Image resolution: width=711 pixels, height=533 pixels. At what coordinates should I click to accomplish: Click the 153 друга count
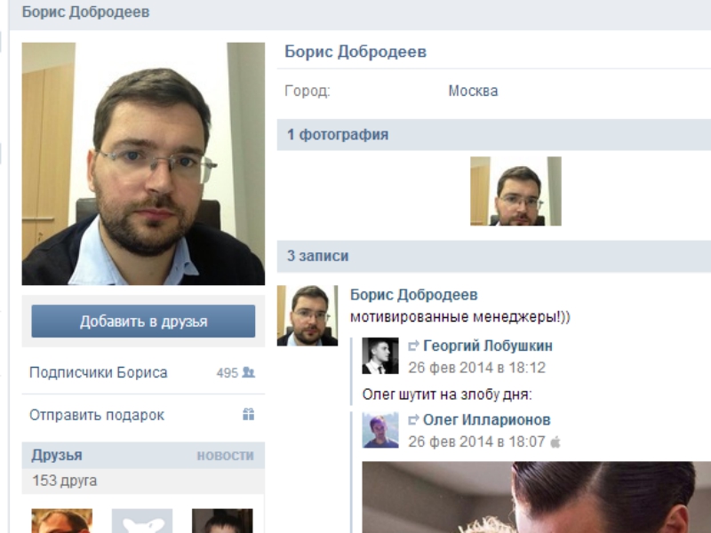point(64,481)
